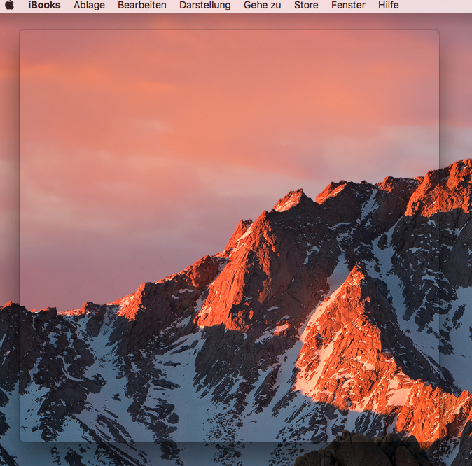Click the left border of the transparent window
The height and width of the screenshot is (466, 472).
point(20,236)
